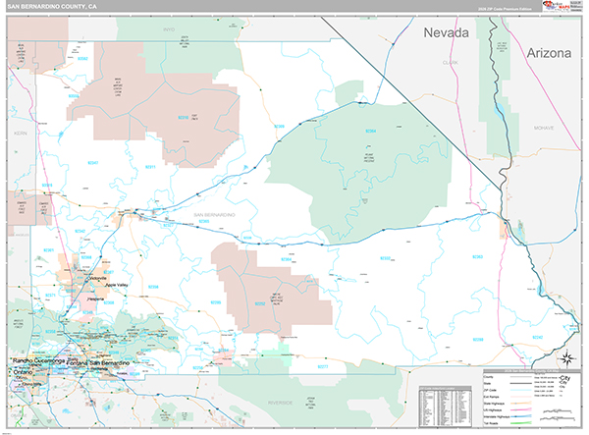The width and height of the screenshot is (589, 435).
Task: Click the Ontario city label
Action: [22, 370]
